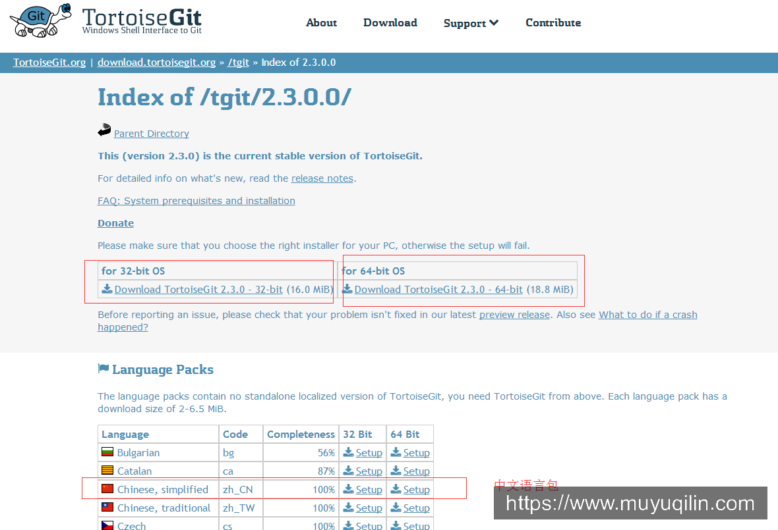
Task: Download TortoiseGit 2.3.0 - 64-bit link
Action: pos(438,289)
